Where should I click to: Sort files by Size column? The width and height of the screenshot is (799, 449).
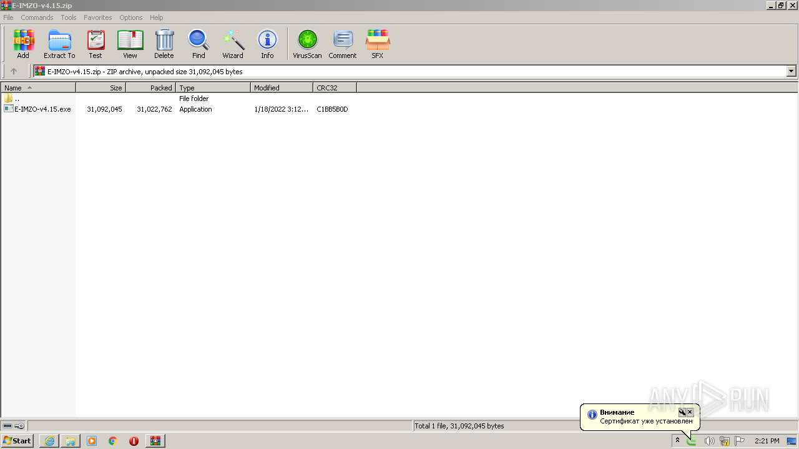[x=100, y=87]
